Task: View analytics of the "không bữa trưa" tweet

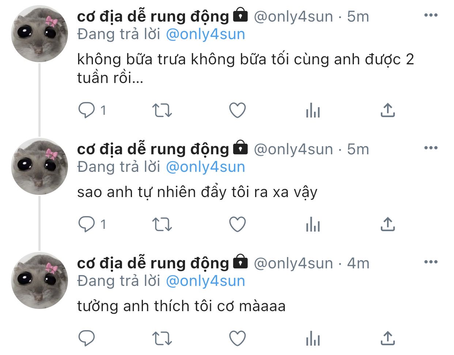Action: tap(313, 110)
